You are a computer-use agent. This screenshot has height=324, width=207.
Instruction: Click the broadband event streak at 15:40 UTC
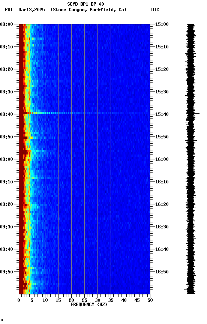coord(84,113)
